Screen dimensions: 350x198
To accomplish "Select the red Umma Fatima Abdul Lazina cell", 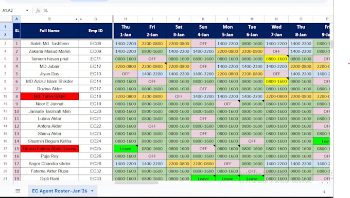I will (x=49, y=149).
